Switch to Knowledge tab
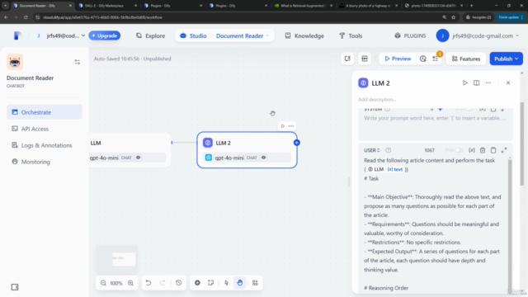Image resolution: width=528 pixels, height=297 pixels. click(304, 35)
